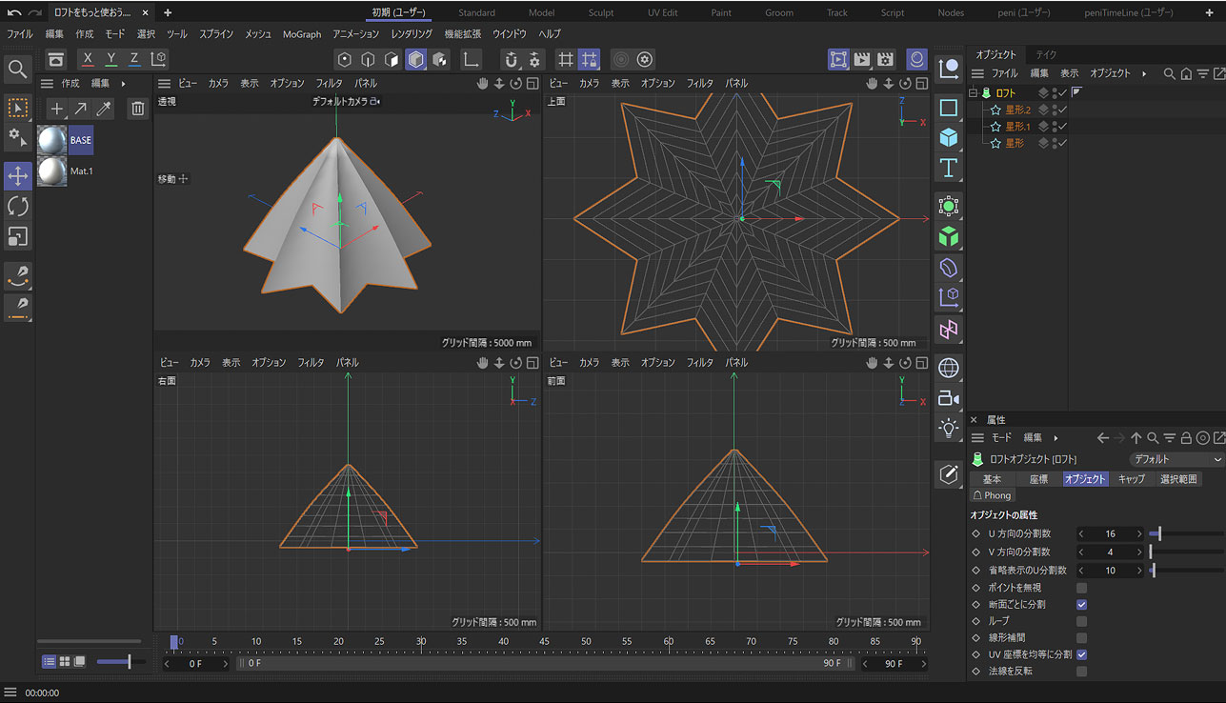Open the デフォルト dropdown in attributes panel
This screenshot has width=1226, height=703.
pos(1176,459)
